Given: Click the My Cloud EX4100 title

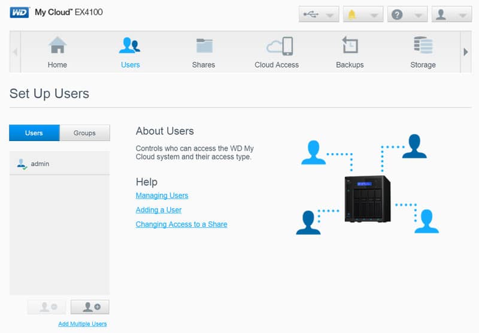Looking at the screenshot, I should [69, 12].
